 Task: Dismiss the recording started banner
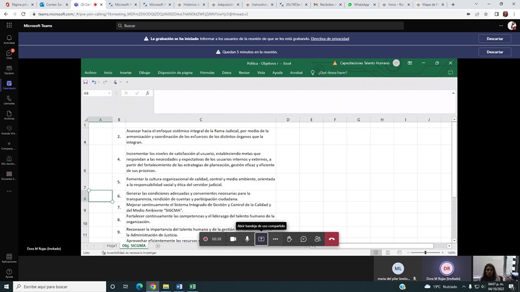tap(495, 39)
